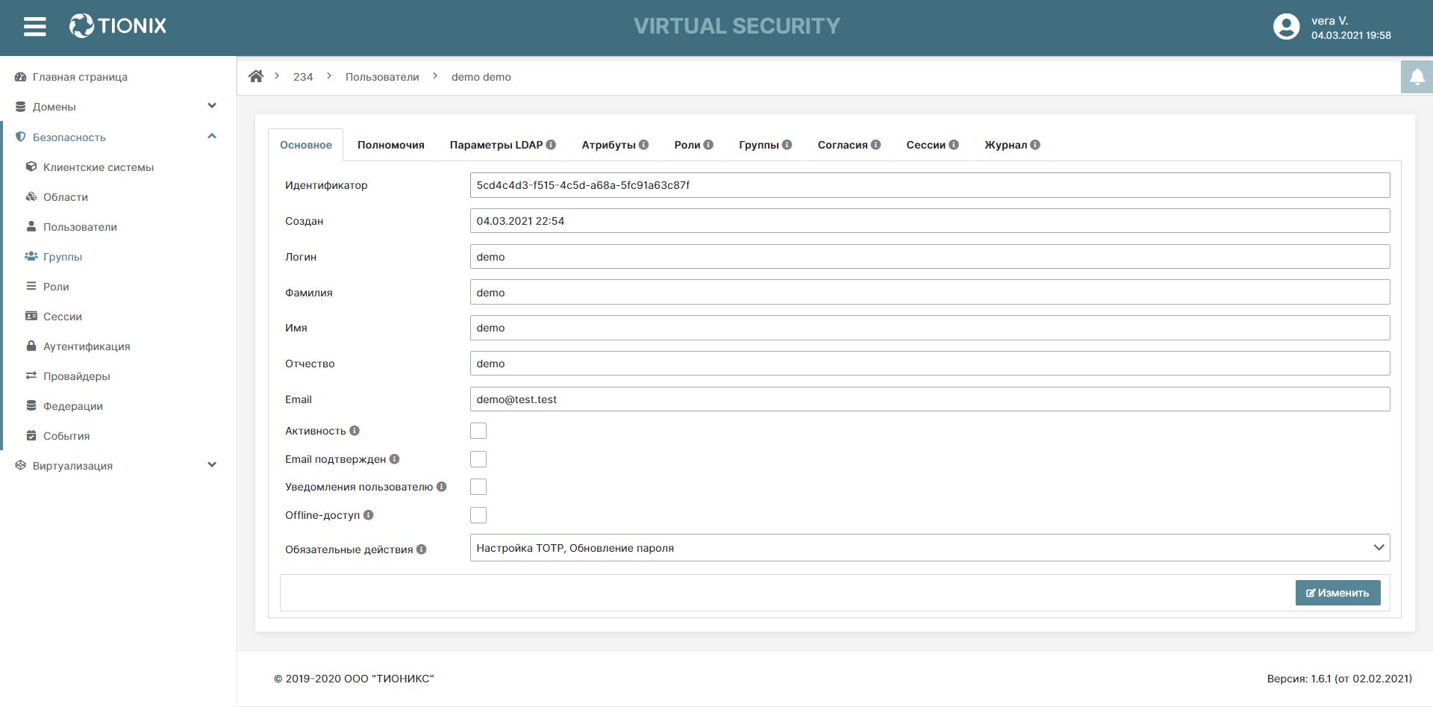Click the Области cubes icon
1433x707 pixels.
coord(31,197)
